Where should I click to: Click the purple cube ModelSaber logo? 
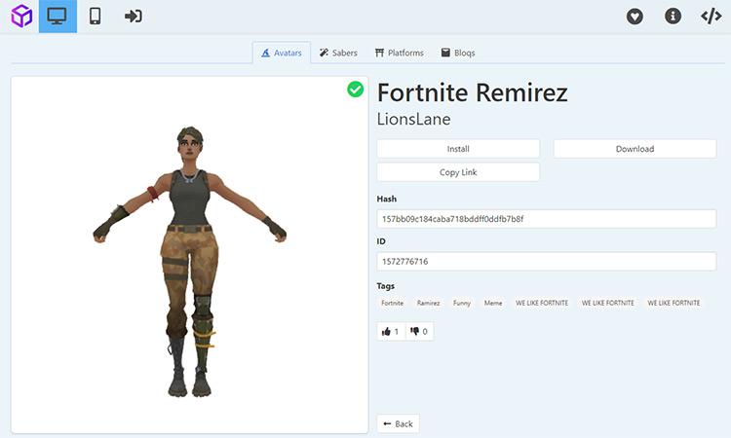[x=21, y=17]
